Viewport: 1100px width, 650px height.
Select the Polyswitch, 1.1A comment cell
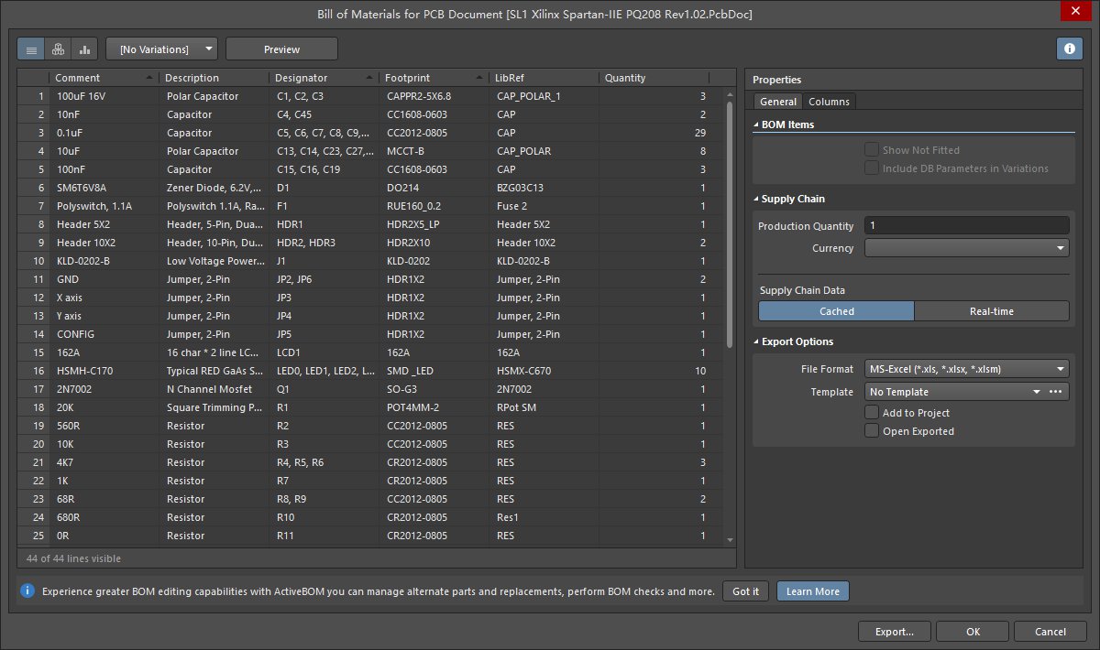(x=104, y=206)
